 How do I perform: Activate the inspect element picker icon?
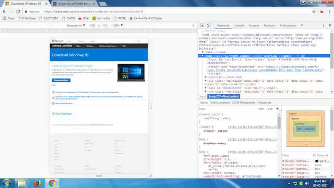202,26
